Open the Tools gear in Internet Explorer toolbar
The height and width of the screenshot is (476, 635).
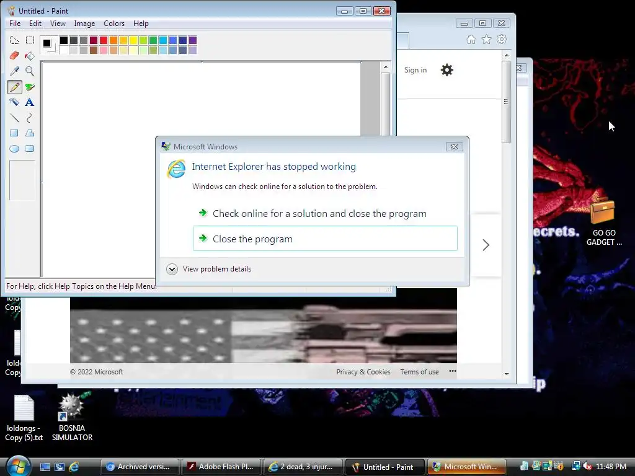(x=502, y=39)
